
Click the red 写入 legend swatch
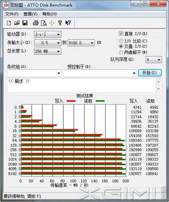(x=71, y=101)
